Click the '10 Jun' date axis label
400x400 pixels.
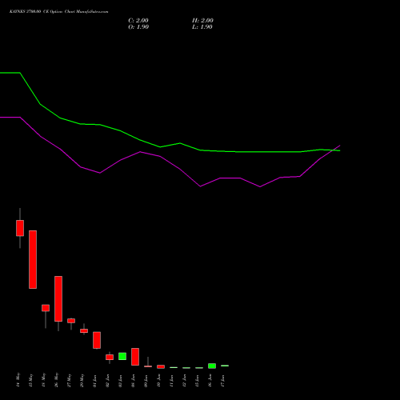click(158, 380)
